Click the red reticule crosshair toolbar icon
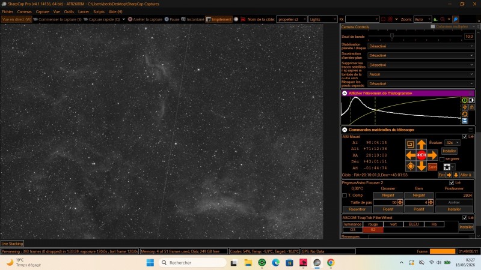481x270 pixels. 390,19
